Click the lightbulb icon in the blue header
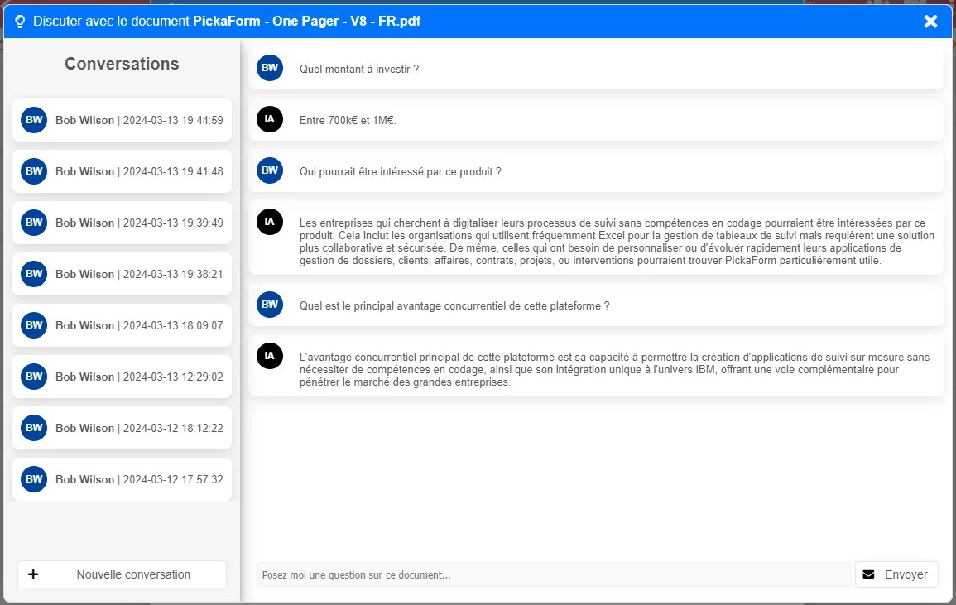This screenshot has width=956, height=605. point(20,21)
